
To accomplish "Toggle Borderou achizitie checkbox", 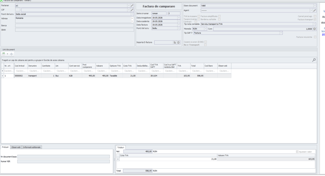I will pos(219,19).
